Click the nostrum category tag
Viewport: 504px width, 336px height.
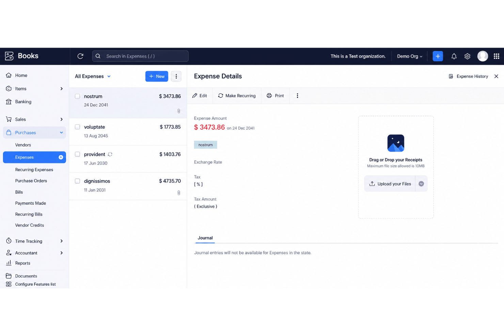205,145
